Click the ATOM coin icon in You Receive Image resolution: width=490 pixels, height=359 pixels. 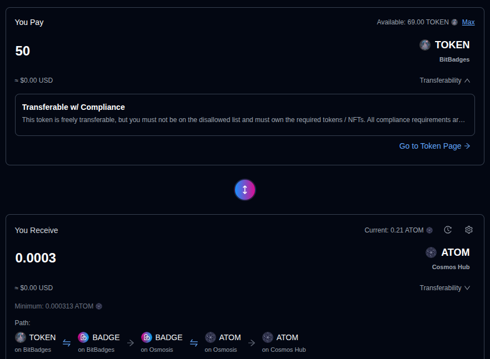coord(431,252)
